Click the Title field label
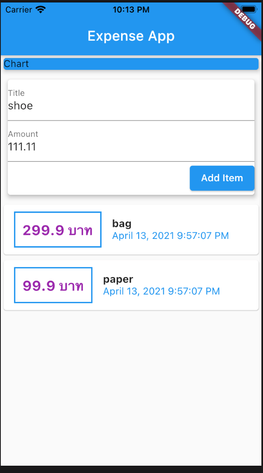 pyautogui.click(x=17, y=93)
